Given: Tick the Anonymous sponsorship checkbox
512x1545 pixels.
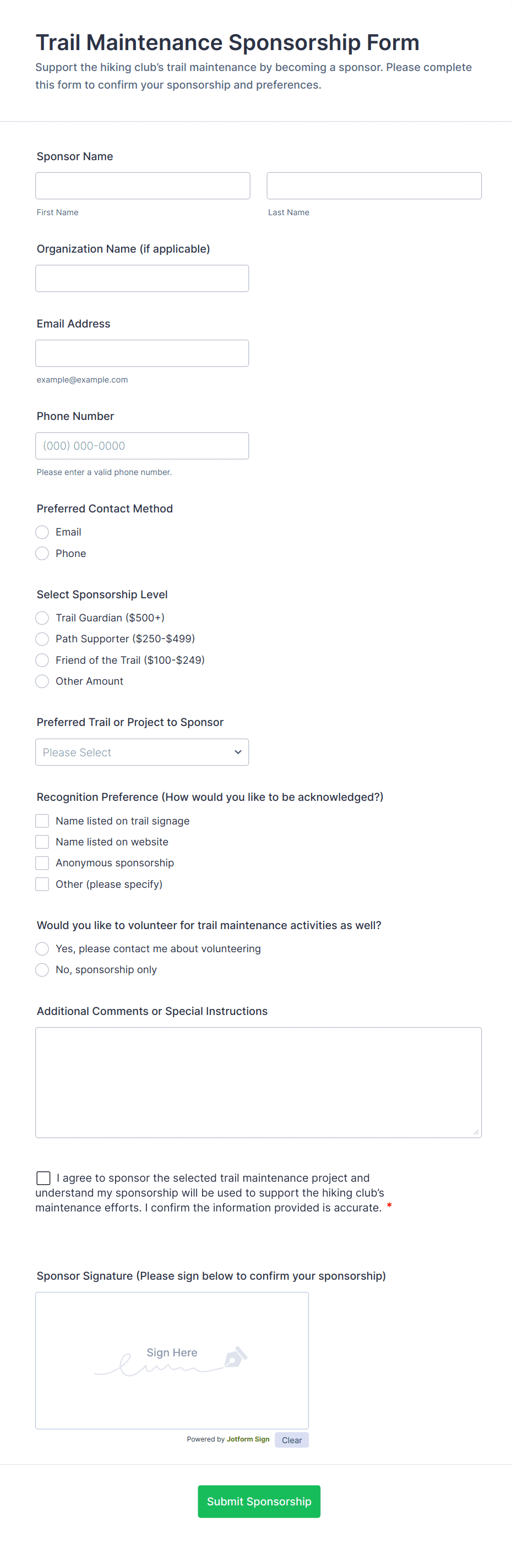Looking at the screenshot, I should [42, 863].
